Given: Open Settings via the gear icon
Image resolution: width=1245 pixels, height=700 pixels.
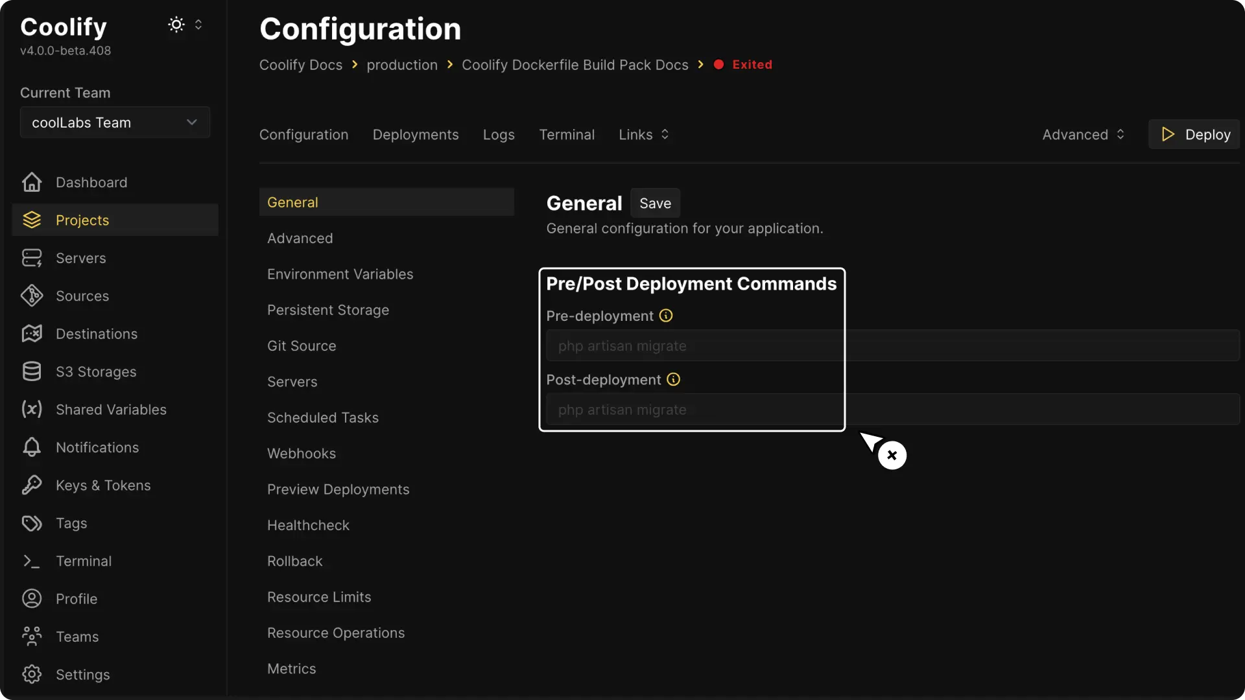Looking at the screenshot, I should tap(30, 674).
